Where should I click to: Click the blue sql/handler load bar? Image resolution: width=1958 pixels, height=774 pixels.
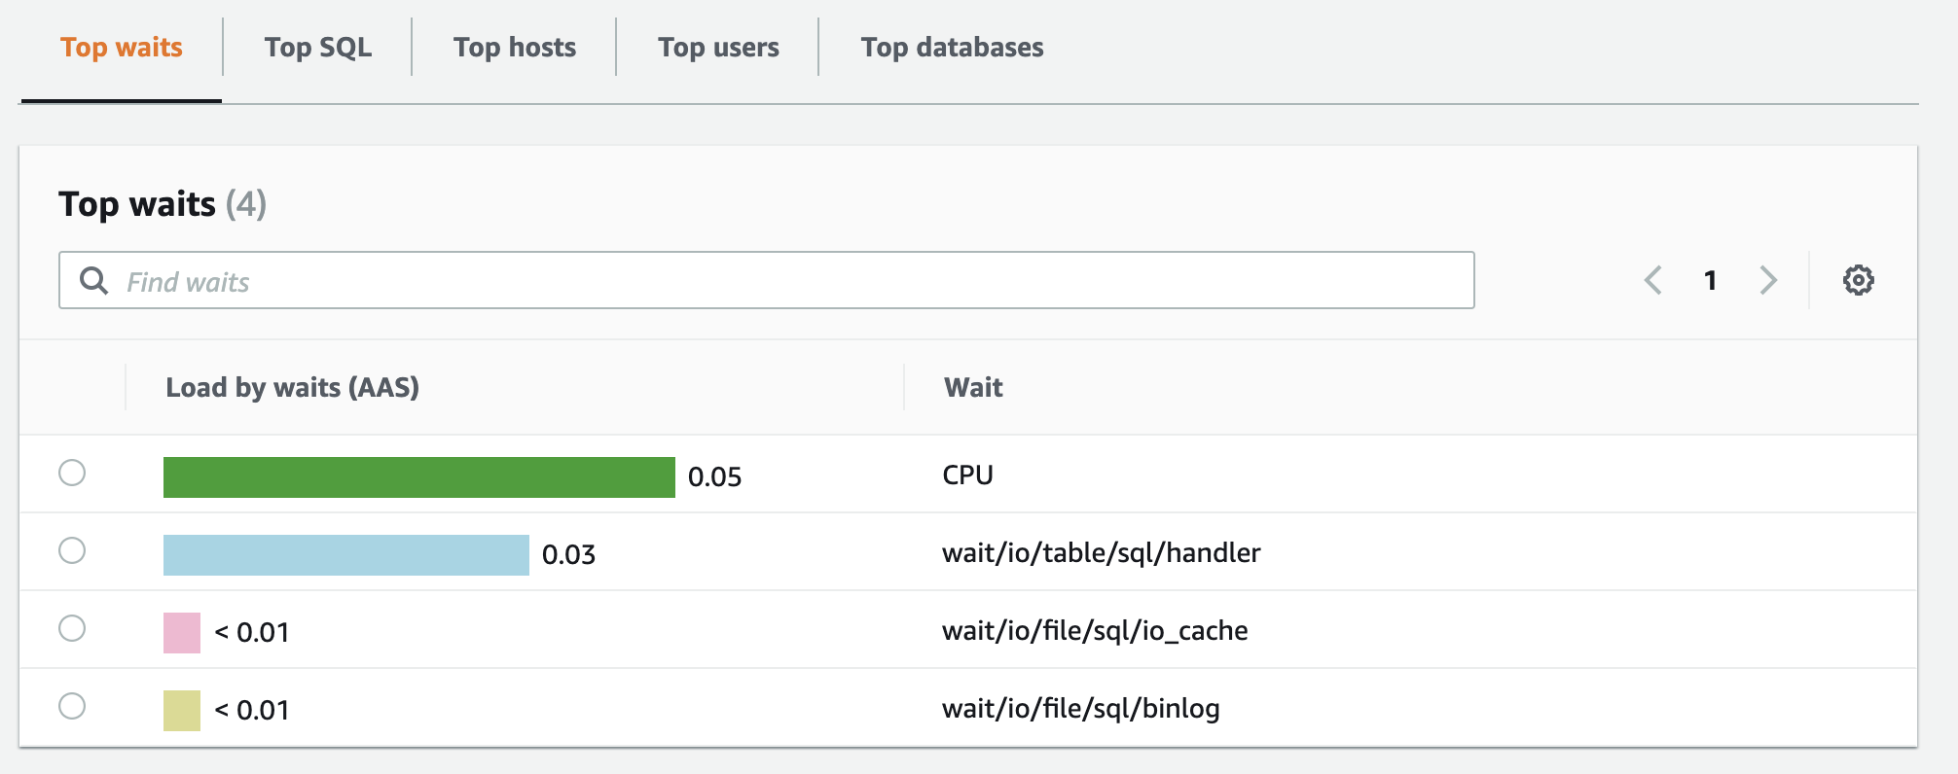(345, 555)
